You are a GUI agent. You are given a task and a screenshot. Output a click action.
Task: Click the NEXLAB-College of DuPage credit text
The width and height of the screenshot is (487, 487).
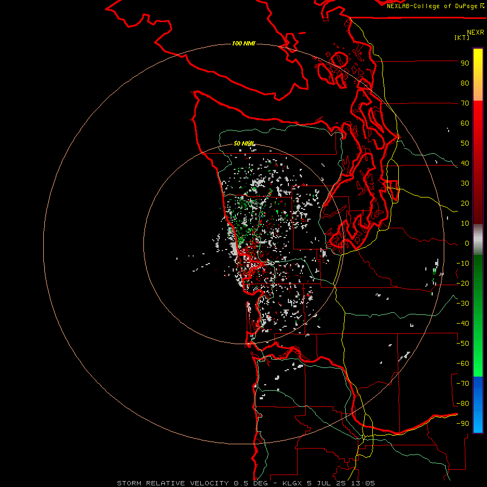point(435,6)
